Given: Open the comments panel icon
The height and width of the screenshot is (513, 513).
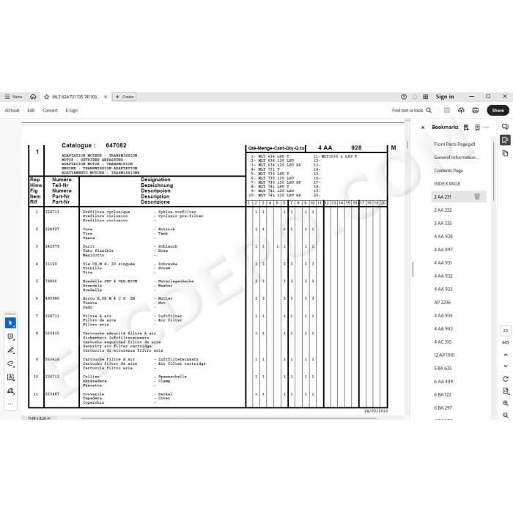Looking at the screenshot, I should point(505,127).
